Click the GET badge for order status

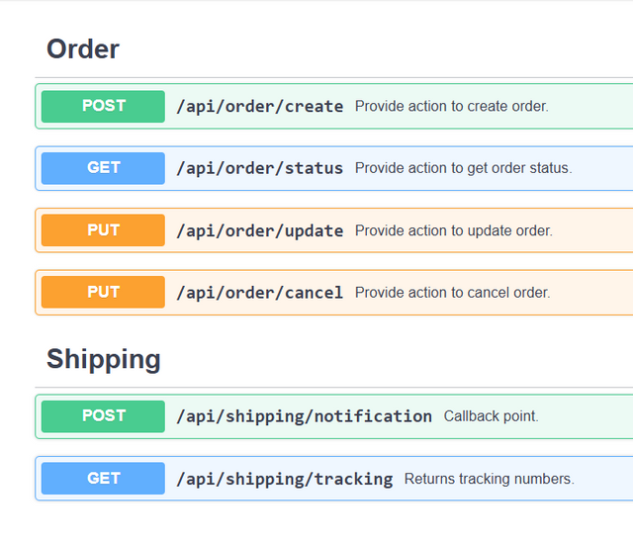click(x=103, y=168)
